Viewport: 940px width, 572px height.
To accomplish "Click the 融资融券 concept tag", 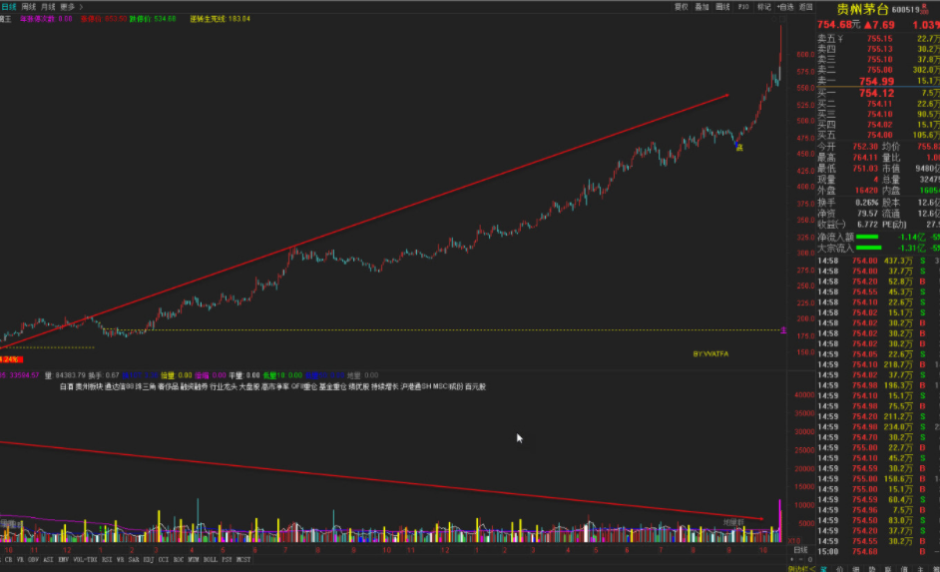I will (194, 386).
